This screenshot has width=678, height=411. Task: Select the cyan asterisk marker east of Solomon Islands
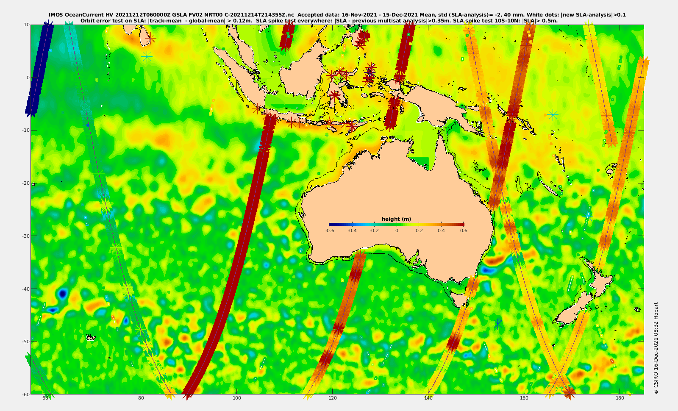coord(552,115)
